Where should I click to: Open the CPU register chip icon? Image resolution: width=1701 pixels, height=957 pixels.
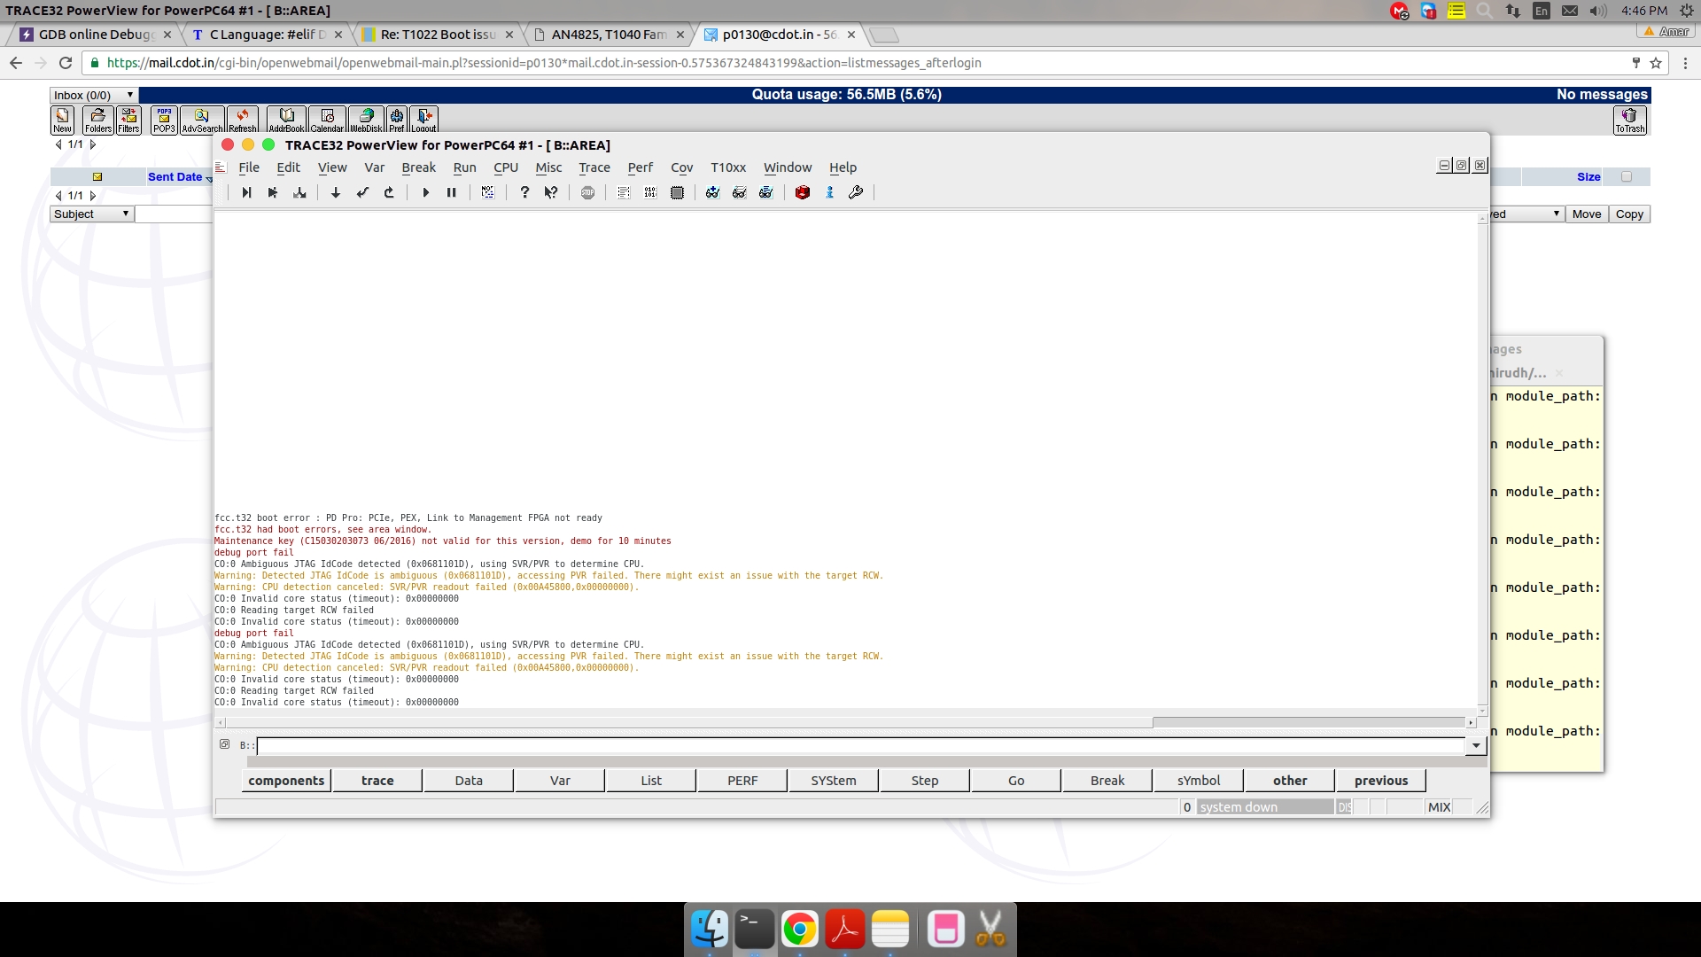677,192
